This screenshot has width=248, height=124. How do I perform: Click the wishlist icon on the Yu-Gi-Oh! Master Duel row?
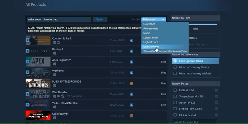point(28,104)
